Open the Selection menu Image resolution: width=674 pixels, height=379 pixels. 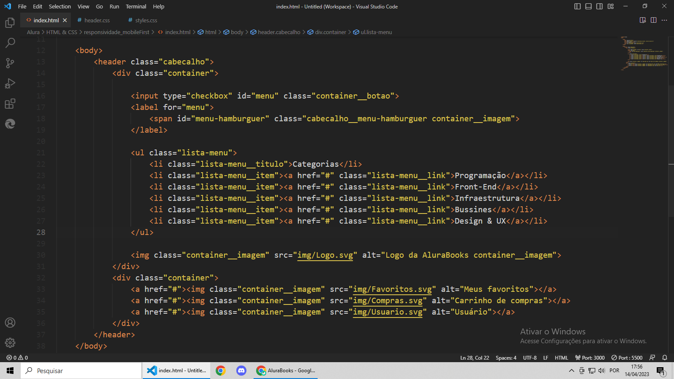60,6
